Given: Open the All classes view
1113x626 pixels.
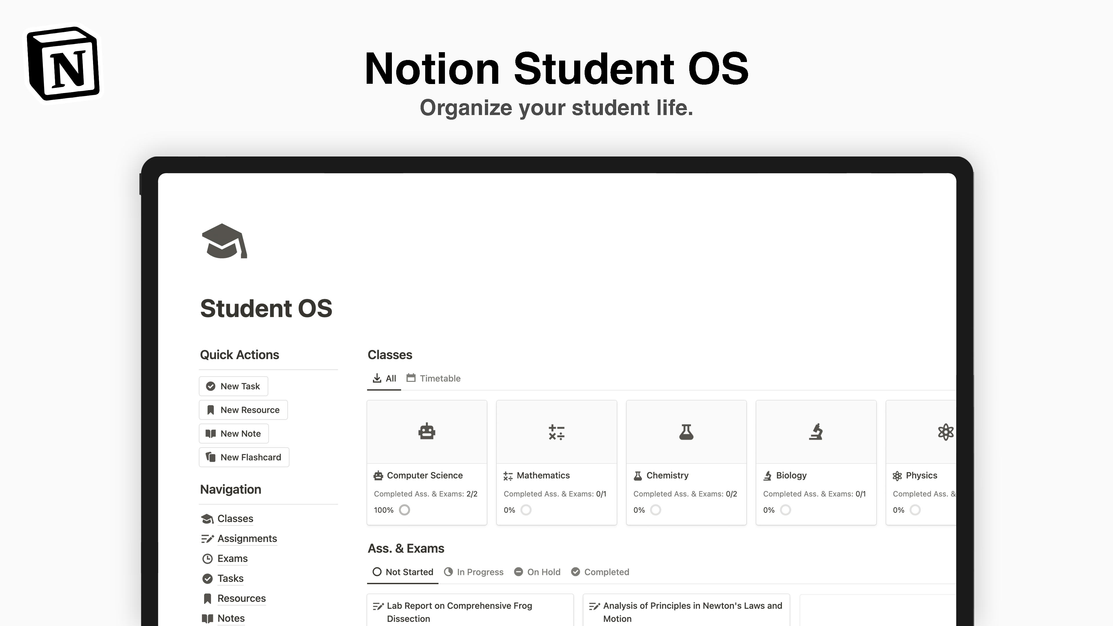Looking at the screenshot, I should [x=384, y=378].
